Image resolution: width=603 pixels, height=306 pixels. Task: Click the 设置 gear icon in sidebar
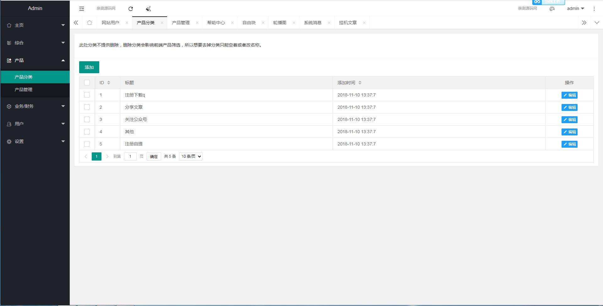[8, 141]
